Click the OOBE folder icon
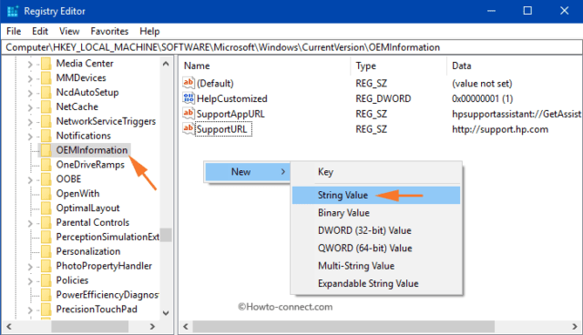The height and width of the screenshot is (335, 583). pyautogui.click(x=46, y=179)
